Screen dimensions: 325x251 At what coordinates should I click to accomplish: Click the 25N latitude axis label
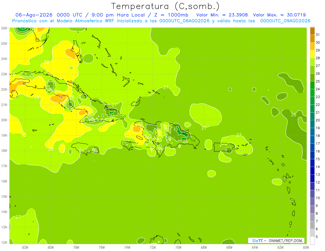4,43
